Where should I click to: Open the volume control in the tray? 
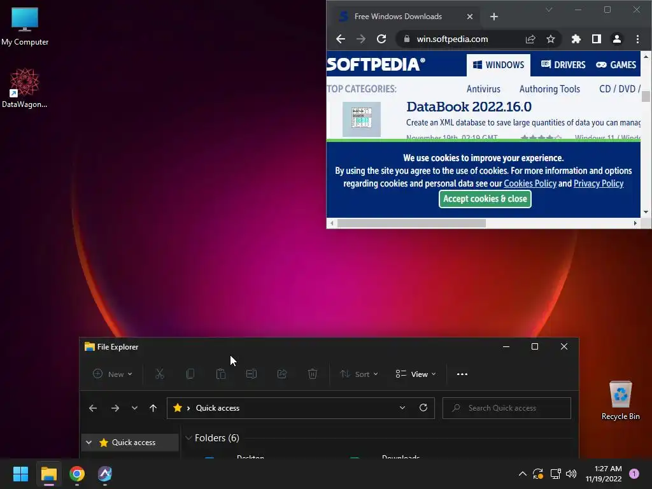571,474
